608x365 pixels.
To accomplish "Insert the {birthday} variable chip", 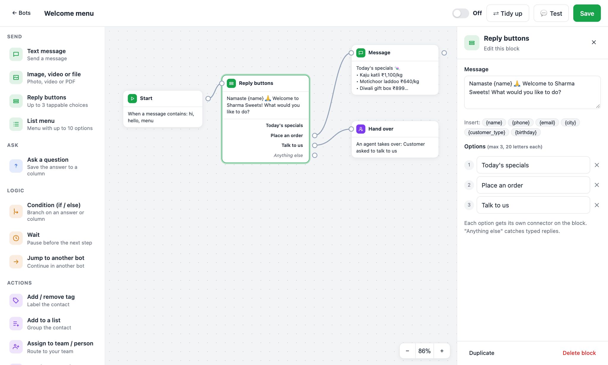I will tap(526, 132).
